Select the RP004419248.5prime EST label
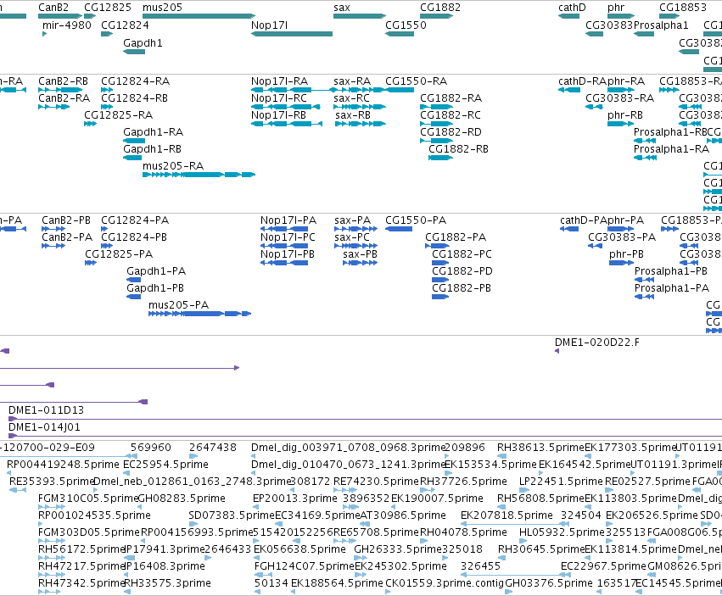 (62, 465)
